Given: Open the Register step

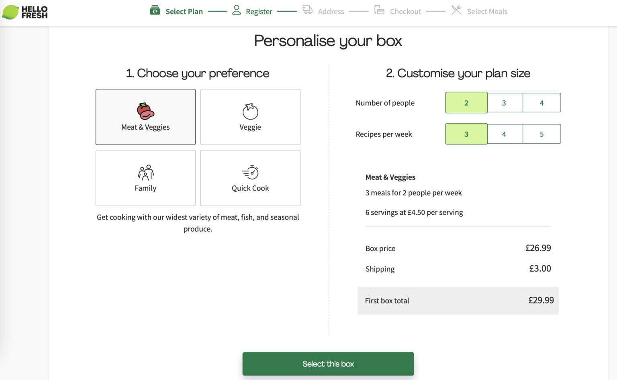Looking at the screenshot, I should [x=258, y=11].
